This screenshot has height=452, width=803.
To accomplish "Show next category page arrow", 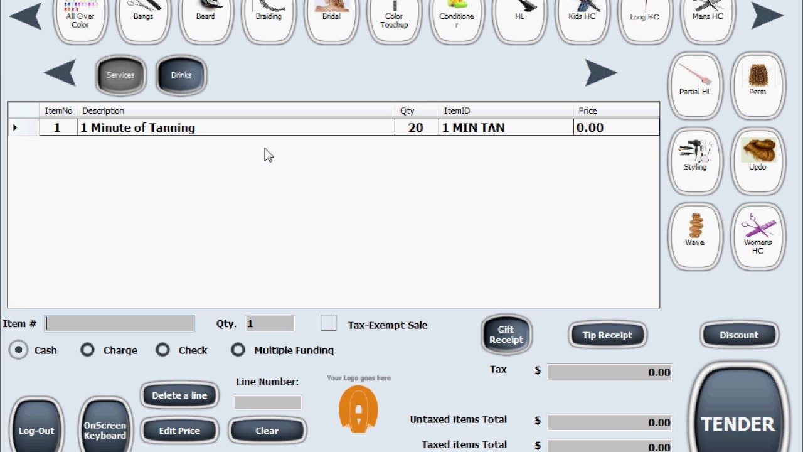I will click(x=601, y=73).
